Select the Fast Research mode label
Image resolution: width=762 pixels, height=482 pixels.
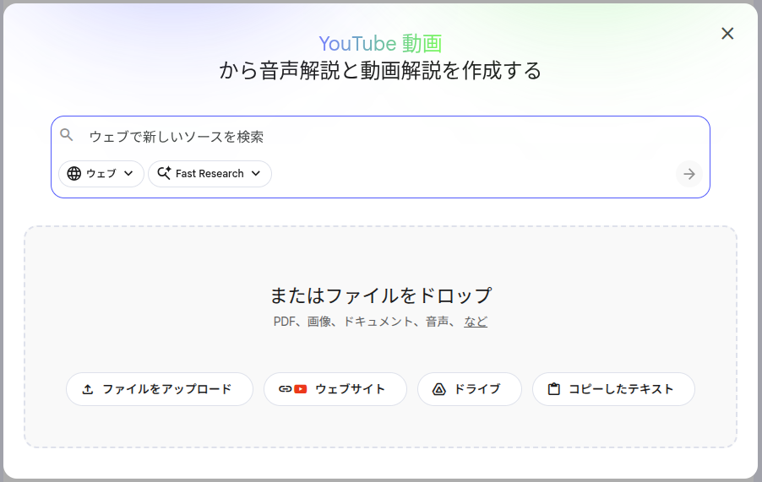(x=210, y=174)
